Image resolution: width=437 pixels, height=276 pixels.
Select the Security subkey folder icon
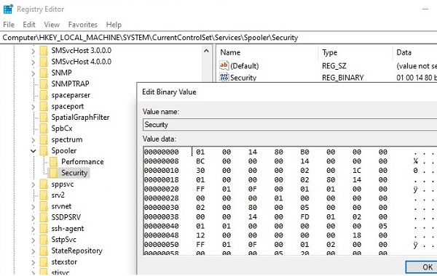53,173
